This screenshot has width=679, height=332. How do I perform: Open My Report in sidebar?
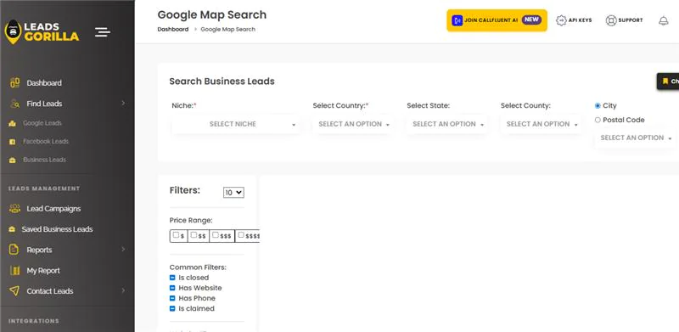(x=43, y=271)
